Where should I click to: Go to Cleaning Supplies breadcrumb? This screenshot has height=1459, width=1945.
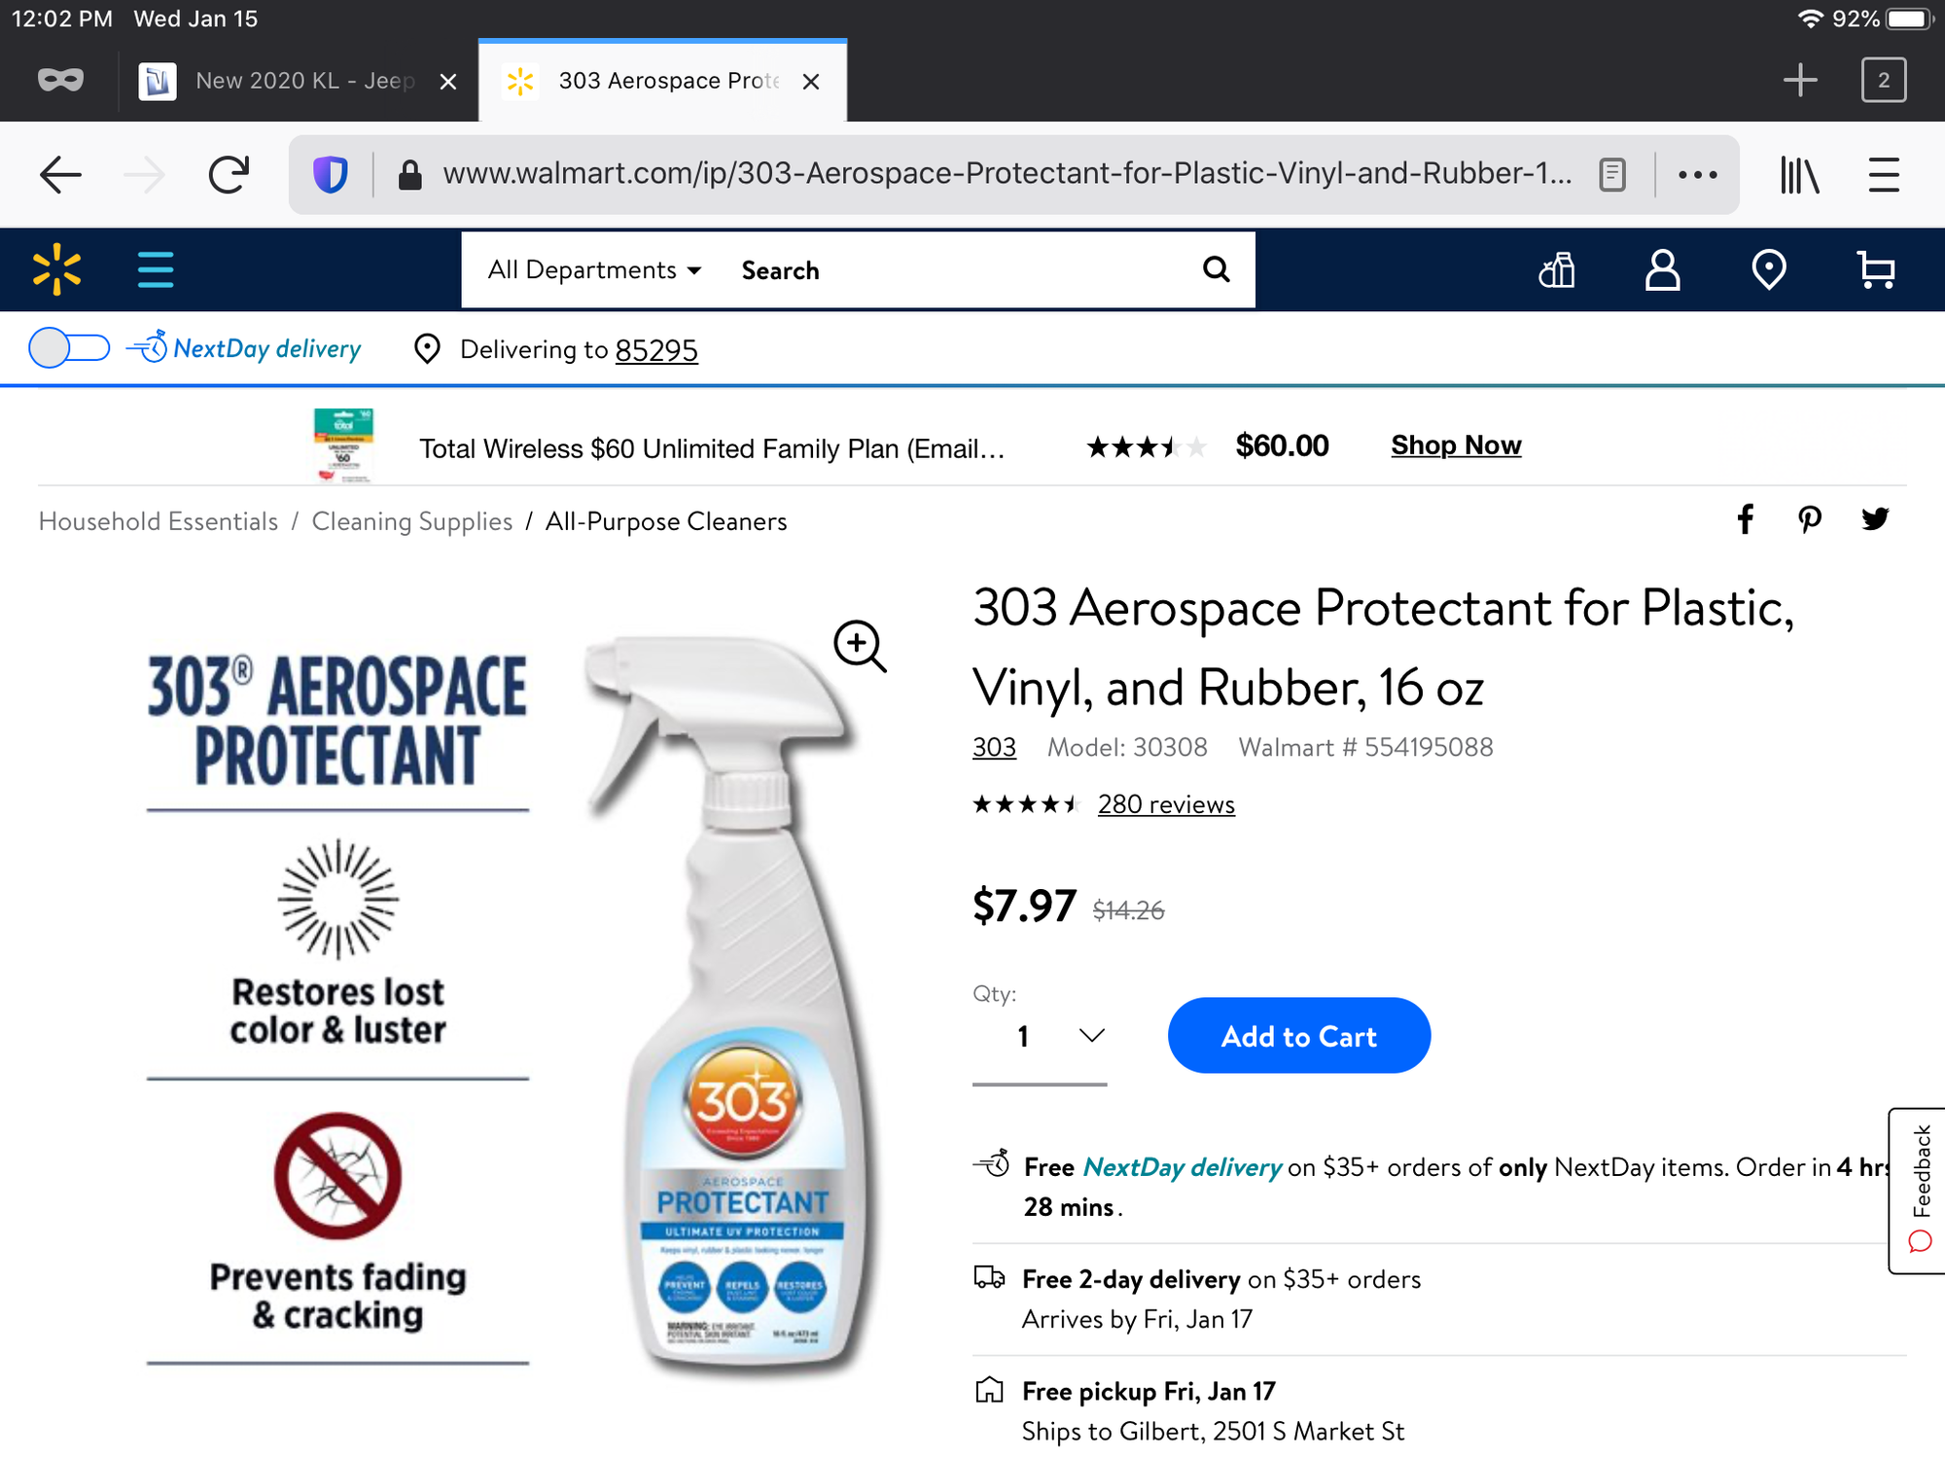[x=411, y=521]
